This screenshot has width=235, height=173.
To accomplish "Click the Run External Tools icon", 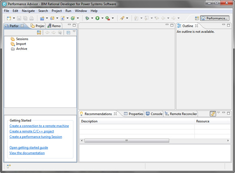I will [x=108, y=18].
